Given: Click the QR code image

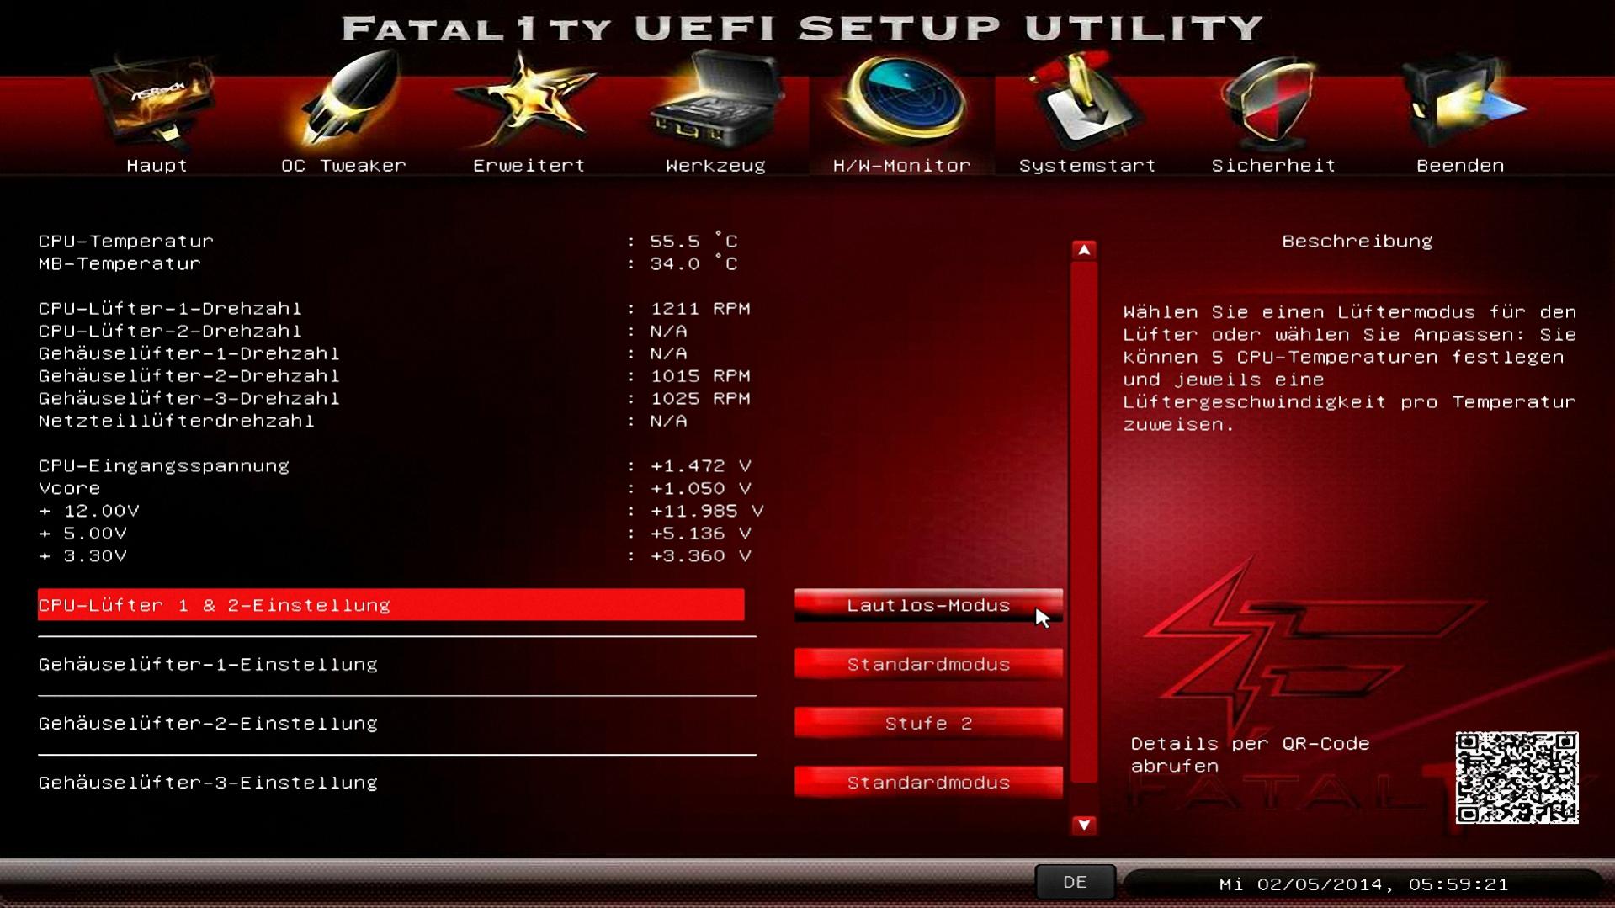Looking at the screenshot, I should click(1517, 778).
